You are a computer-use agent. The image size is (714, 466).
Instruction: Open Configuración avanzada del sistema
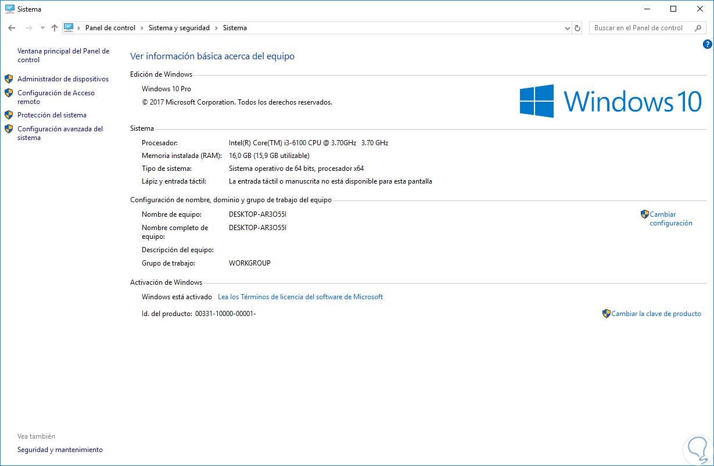(60, 133)
